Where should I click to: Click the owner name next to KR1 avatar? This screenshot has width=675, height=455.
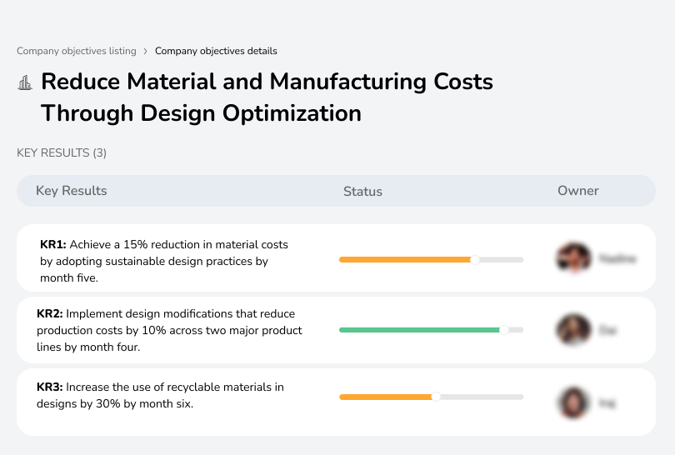[617, 259]
